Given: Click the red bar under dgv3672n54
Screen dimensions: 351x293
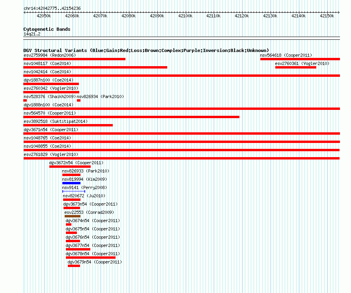Looking at the screenshot, I should point(70,167).
